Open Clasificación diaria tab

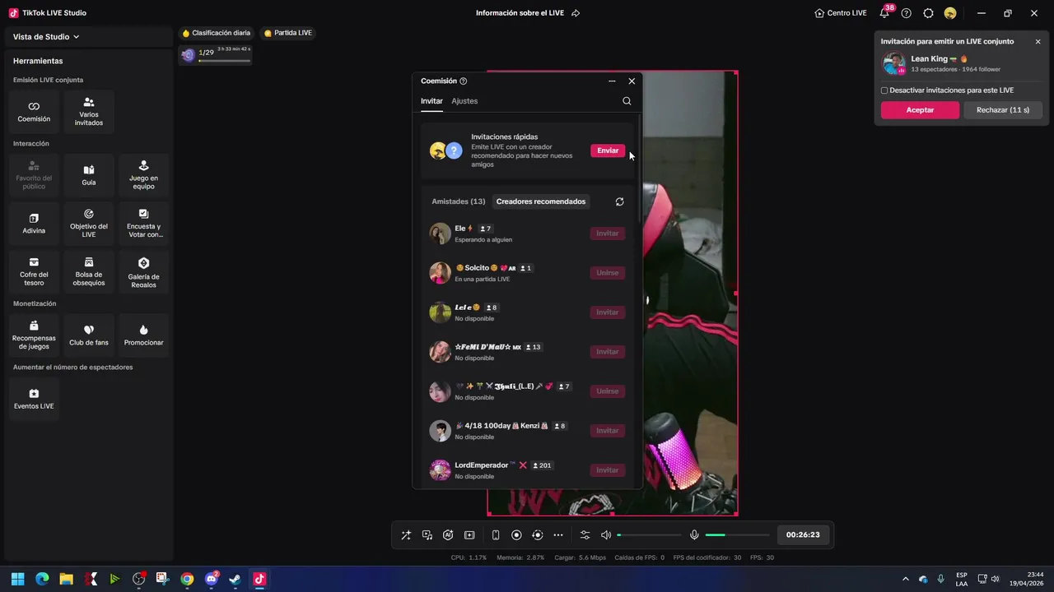pos(216,33)
